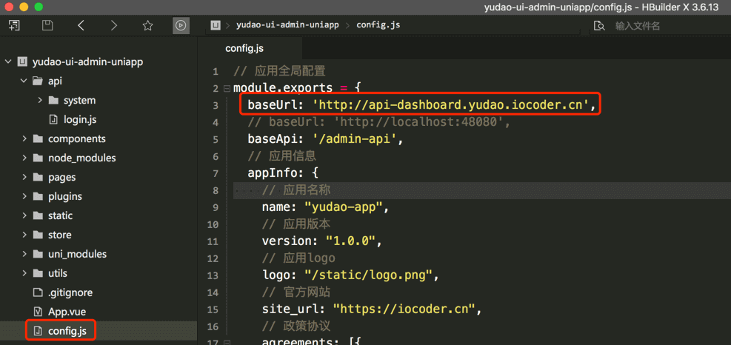The width and height of the screenshot is (731, 345).
Task: Click config.js in the breadcrumb path
Action: [x=378, y=25]
